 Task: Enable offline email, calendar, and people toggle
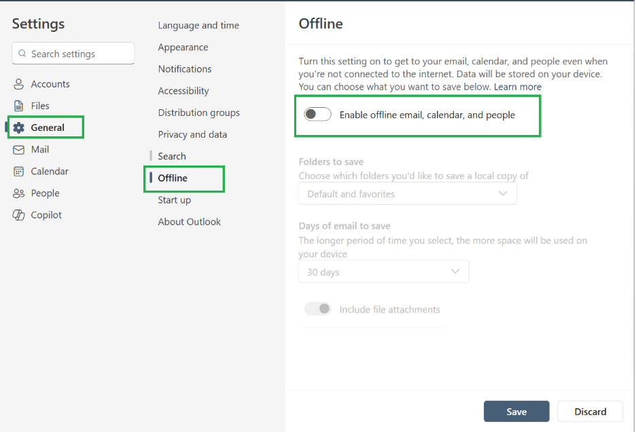tap(317, 115)
